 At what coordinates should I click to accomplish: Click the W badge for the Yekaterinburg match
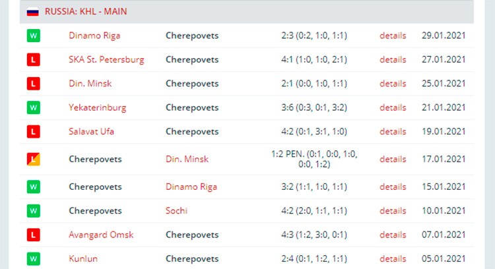click(34, 107)
